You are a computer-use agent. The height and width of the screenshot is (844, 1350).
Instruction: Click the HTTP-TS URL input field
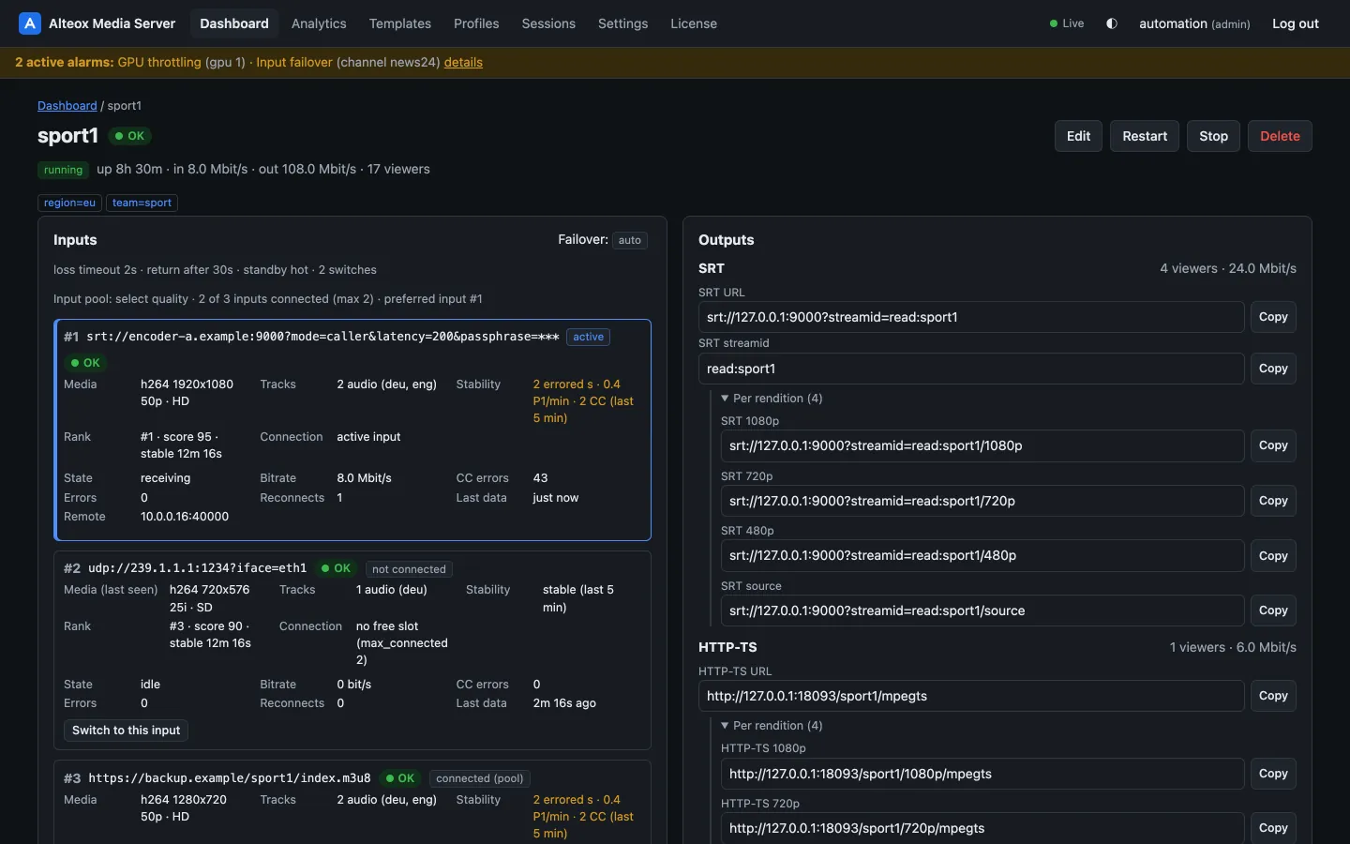(x=971, y=696)
